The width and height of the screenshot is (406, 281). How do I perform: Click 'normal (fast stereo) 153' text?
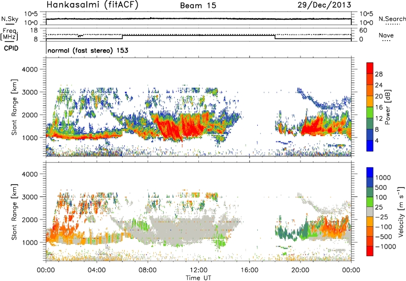pos(88,50)
